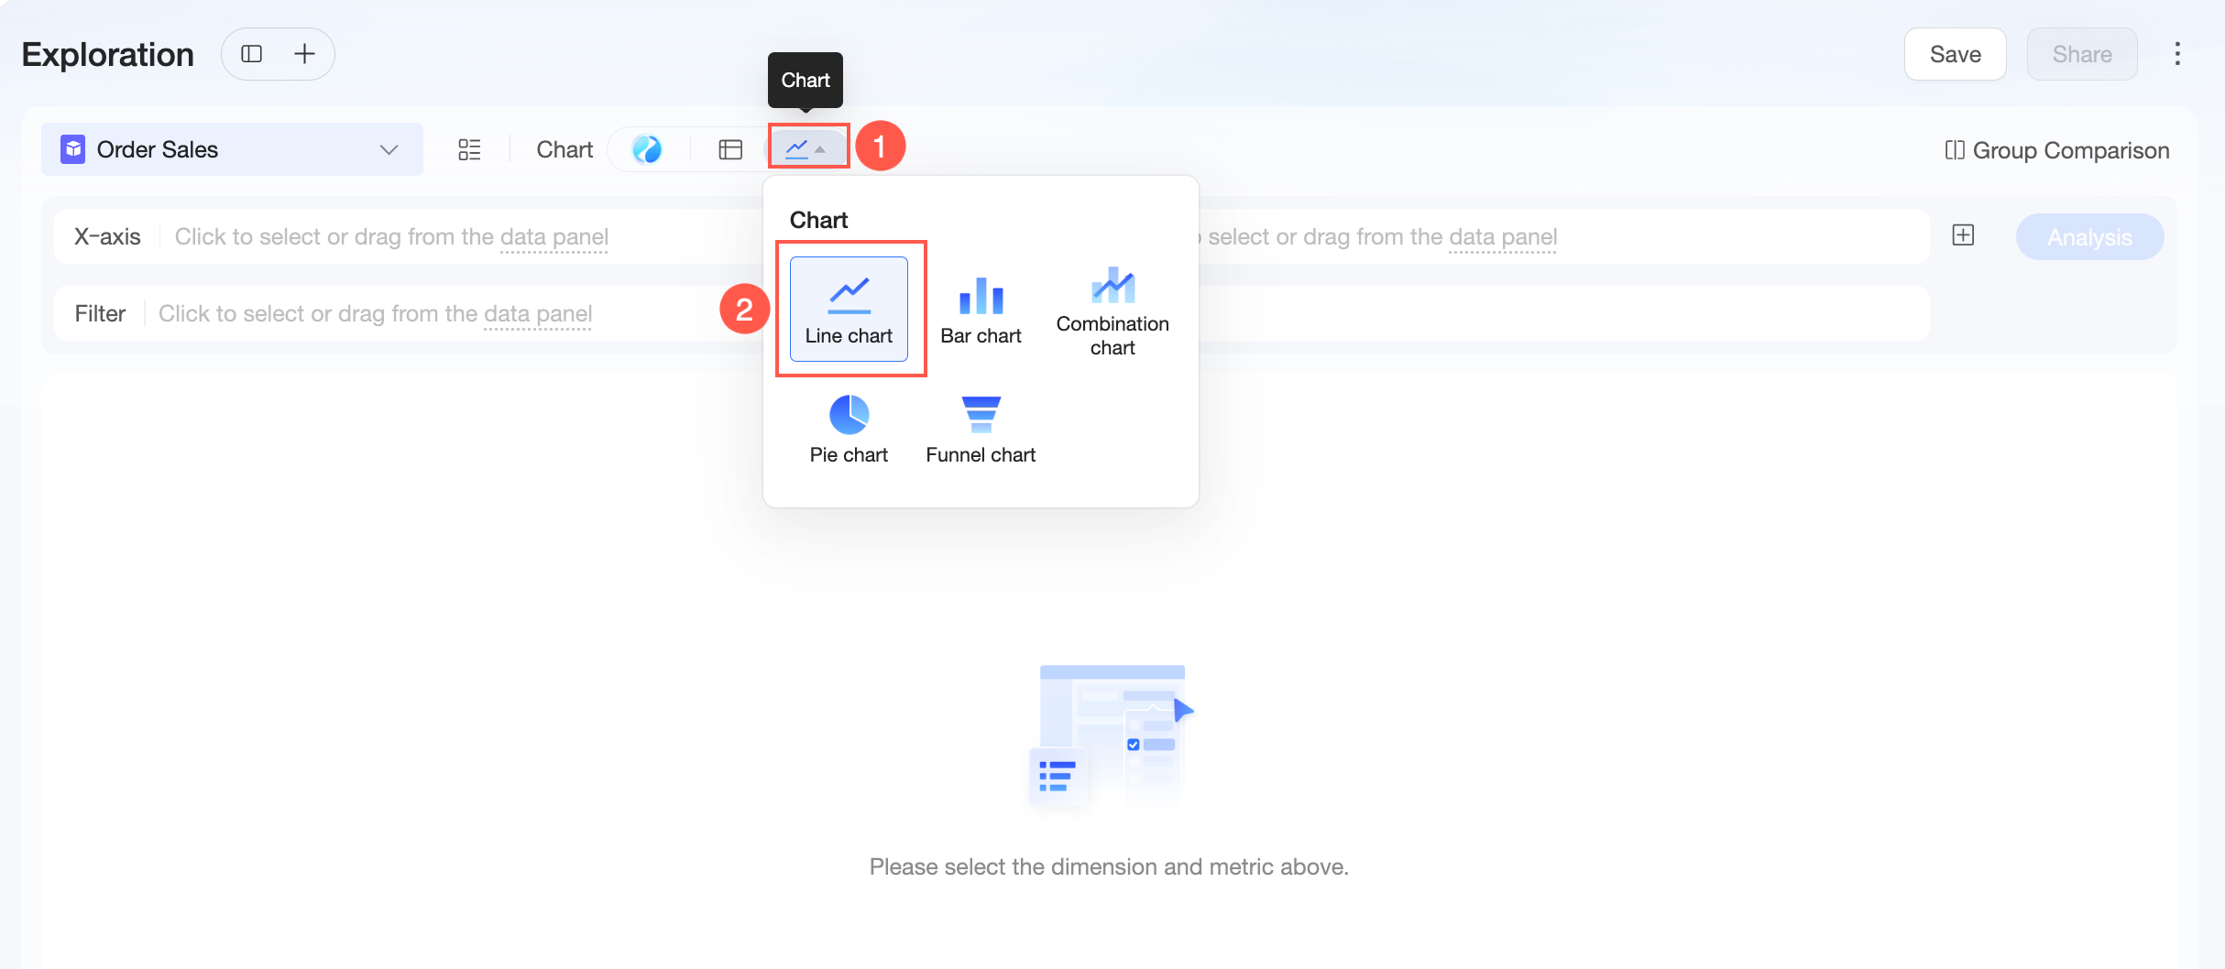The height and width of the screenshot is (969, 2225).
Task: Toggle the line chart type dropdown
Action: pos(807,148)
